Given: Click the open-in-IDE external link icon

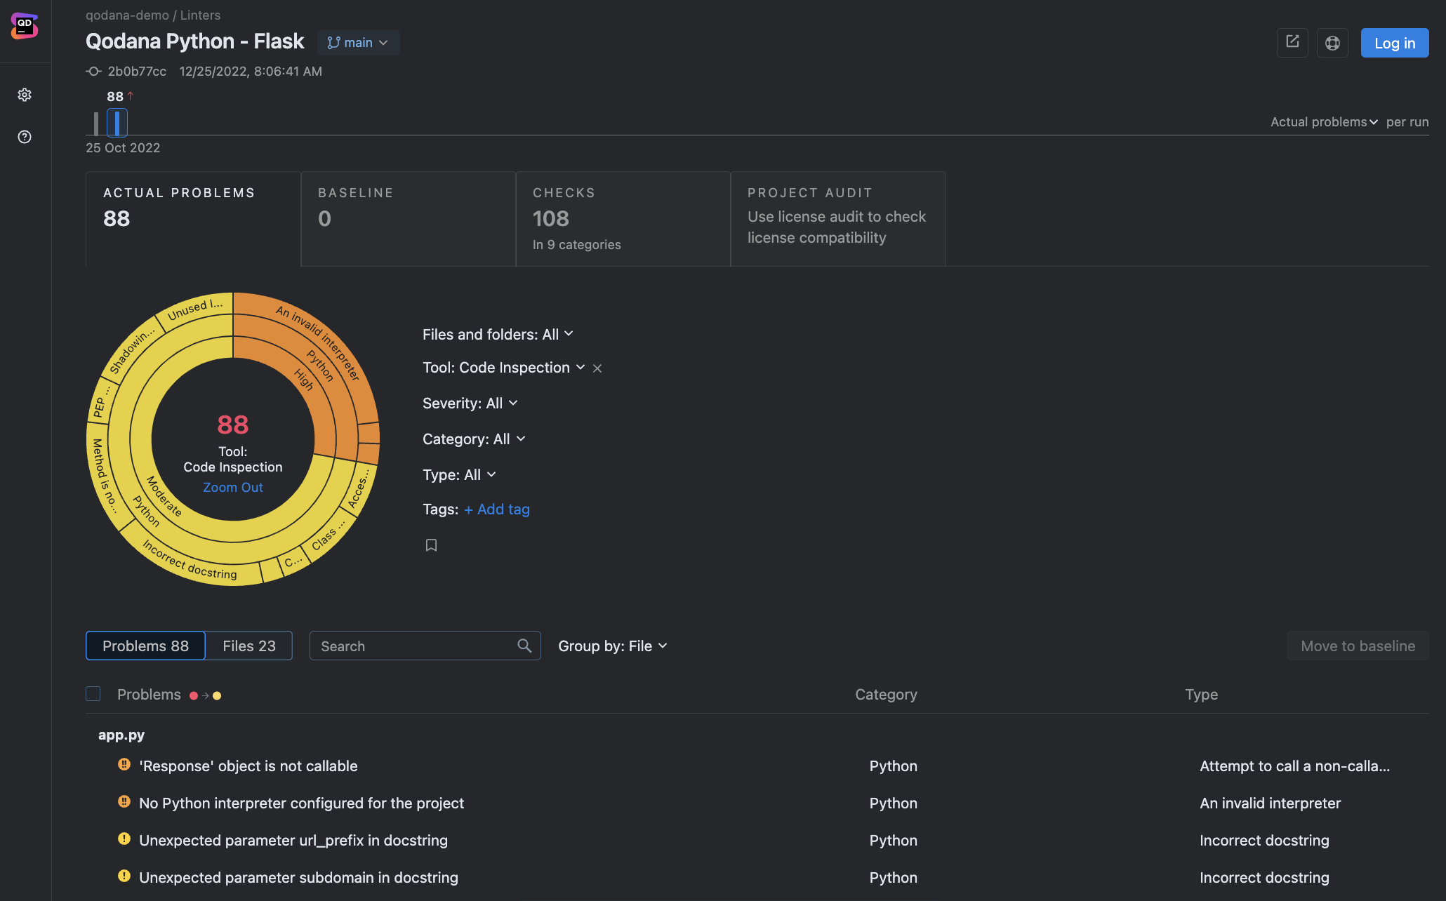Looking at the screenshot, I should click(1292, 43).
